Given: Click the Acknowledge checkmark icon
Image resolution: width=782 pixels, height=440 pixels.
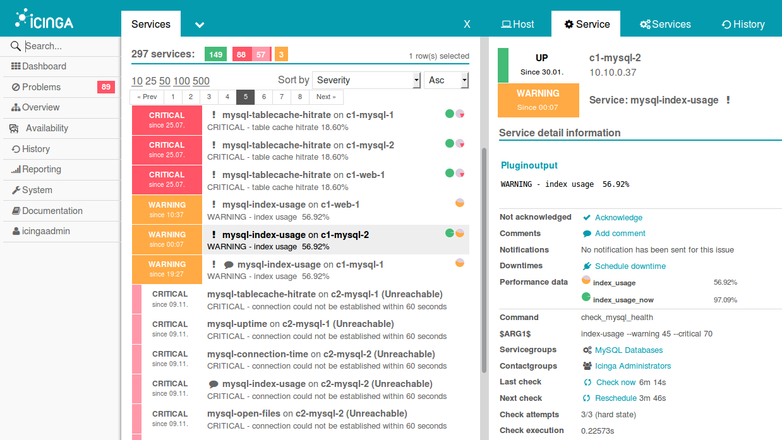Looking at the screenshot, I should pos(587,218).
